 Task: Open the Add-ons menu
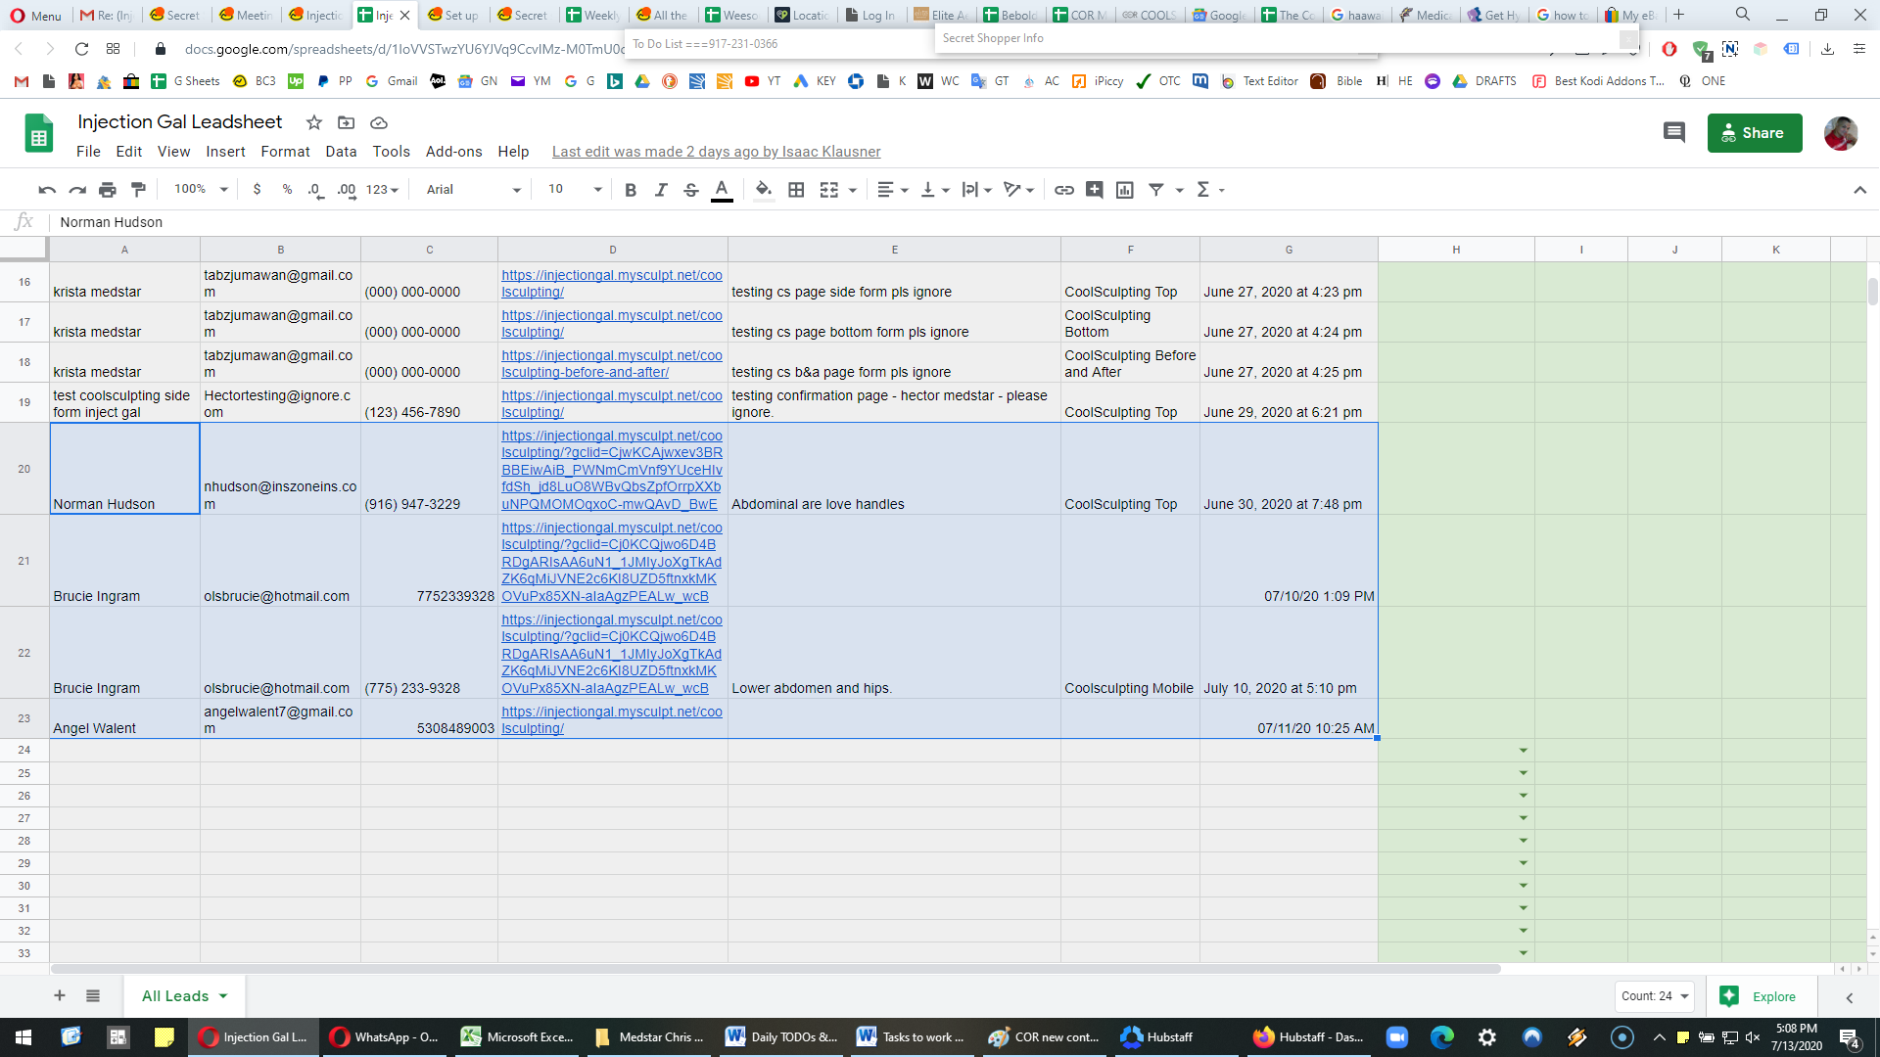[x=453, y=152]
